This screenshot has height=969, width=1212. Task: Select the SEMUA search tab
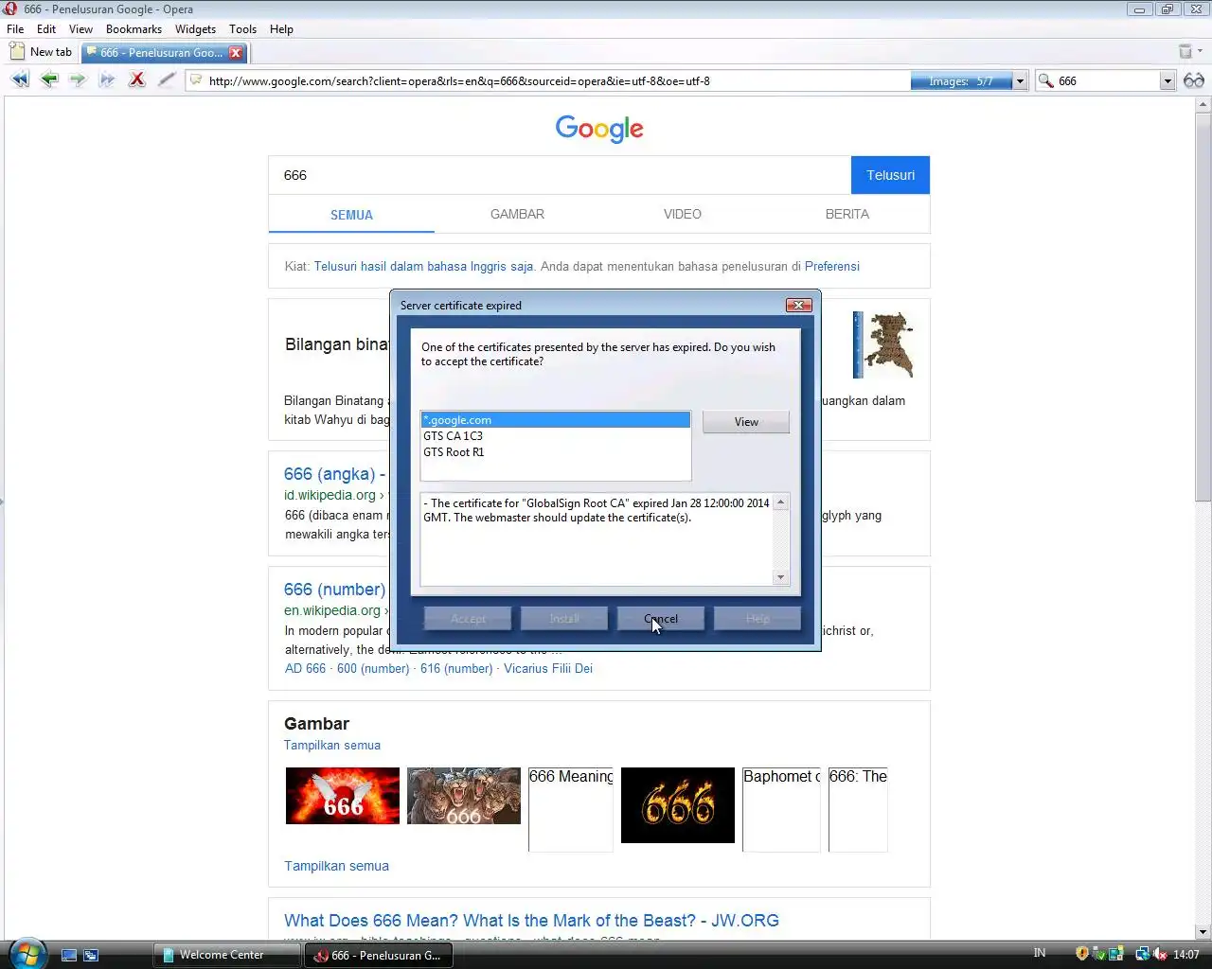coord(351,215)
